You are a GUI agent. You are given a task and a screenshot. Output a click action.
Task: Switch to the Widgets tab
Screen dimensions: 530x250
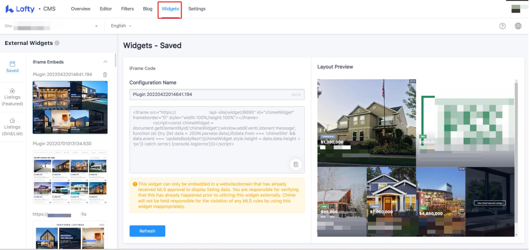pos(170,9)
